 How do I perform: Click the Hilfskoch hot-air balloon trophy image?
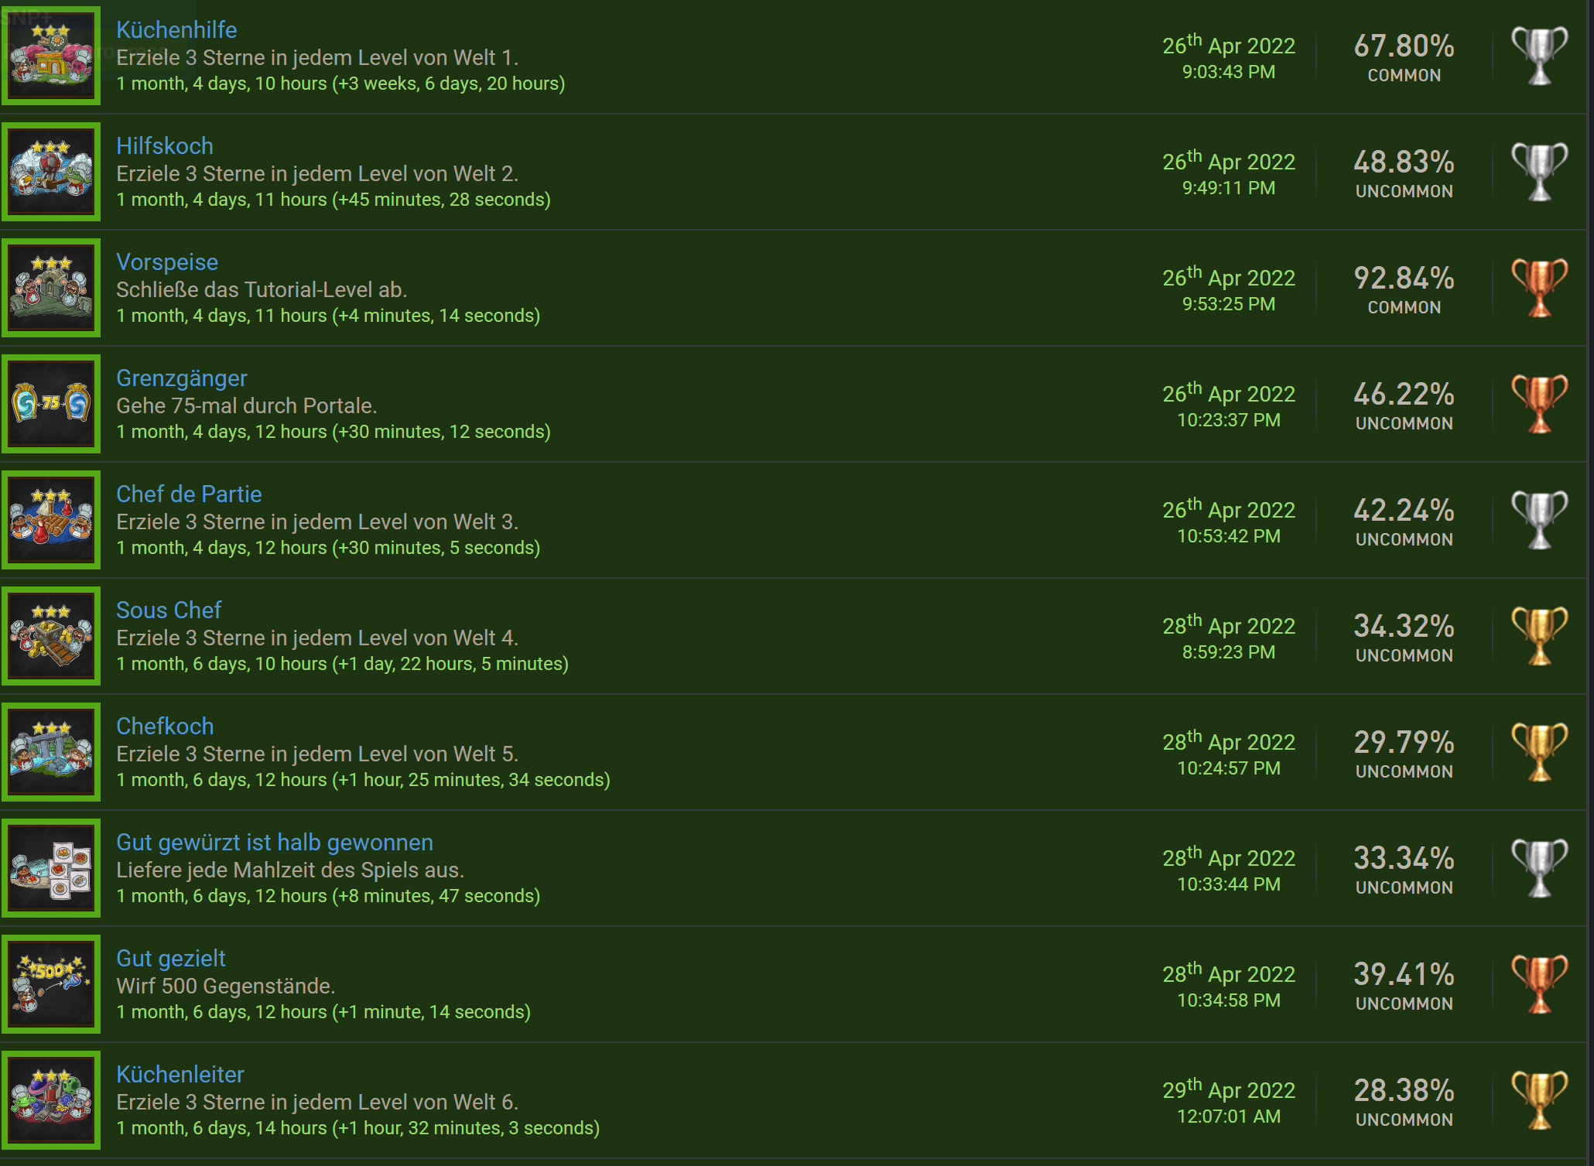51,172
